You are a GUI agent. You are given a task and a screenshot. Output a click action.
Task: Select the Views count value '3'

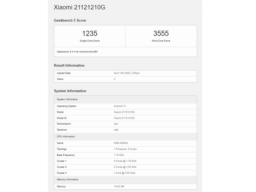pos(115,79)
